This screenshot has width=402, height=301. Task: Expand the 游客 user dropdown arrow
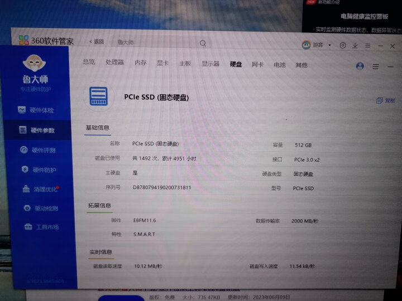[330, 45]
